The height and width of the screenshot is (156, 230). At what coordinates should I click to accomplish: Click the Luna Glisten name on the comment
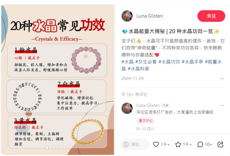[148, 105]
